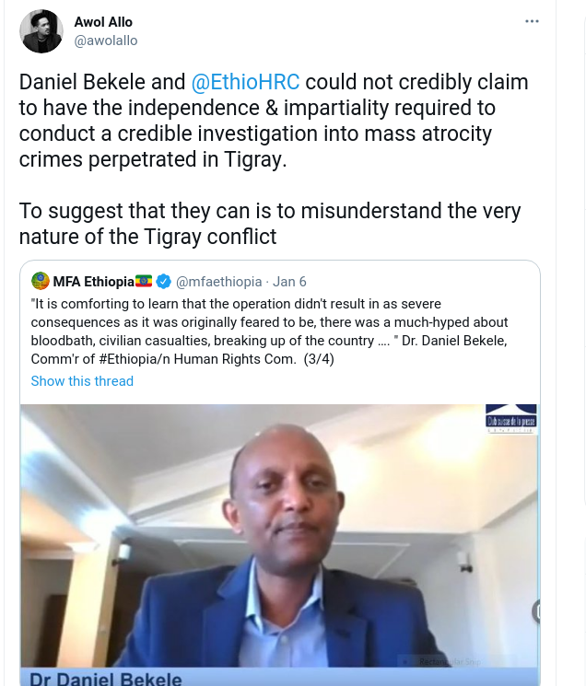
Task: Open the three-dot more menu on tweet
Action: click(532, 21)
